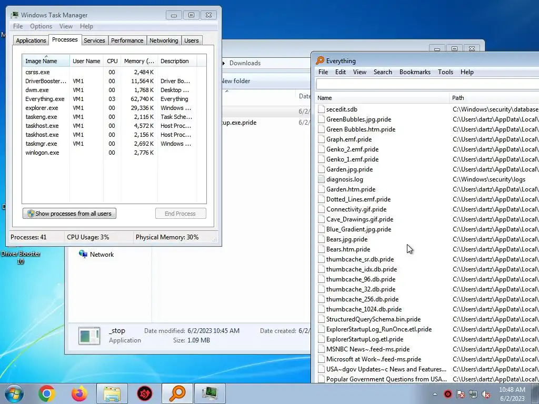The image size is (539, 404).
Task: Click Downloads in Explorer address bar
Action: [x=245, y=63]
